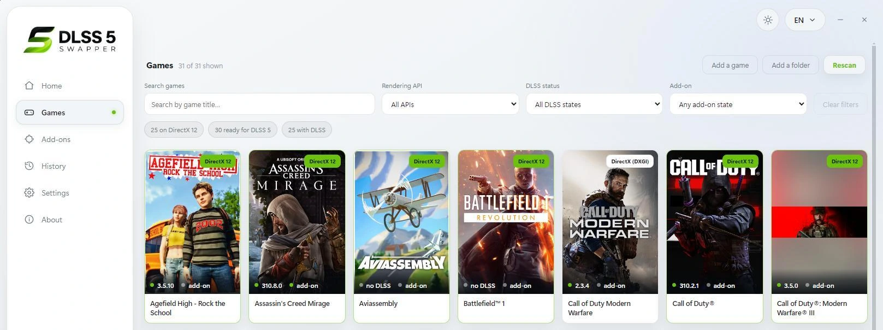Click the 3.5.10 version label on Agefield High

(165, 286)
